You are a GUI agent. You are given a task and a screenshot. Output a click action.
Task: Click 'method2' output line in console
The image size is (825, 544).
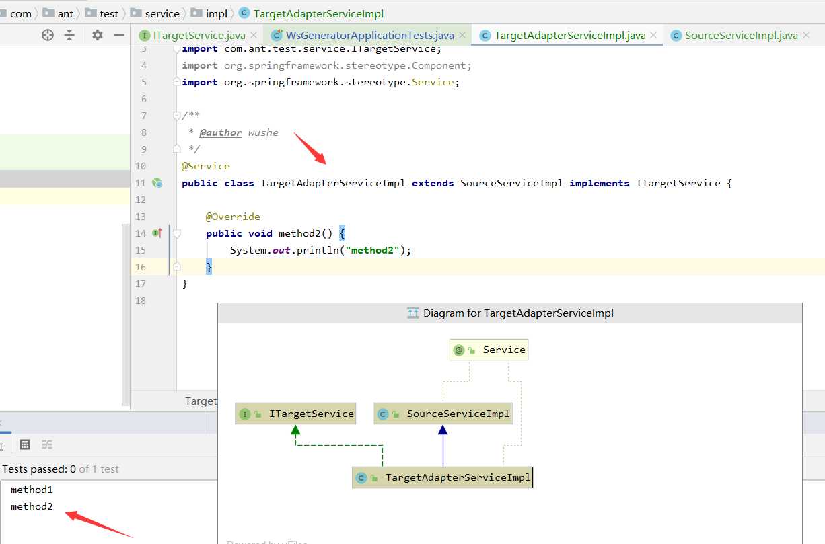[32, 506]
